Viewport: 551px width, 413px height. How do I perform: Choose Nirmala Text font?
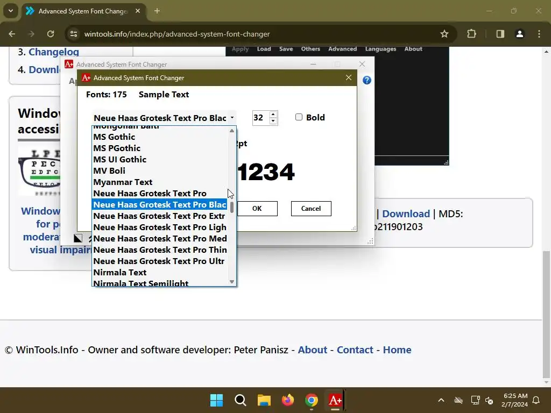tap(160, 273)
